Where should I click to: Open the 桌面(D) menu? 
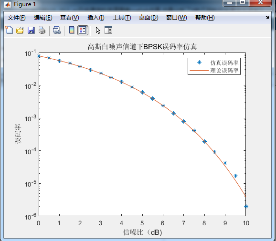tap(149, 18)
